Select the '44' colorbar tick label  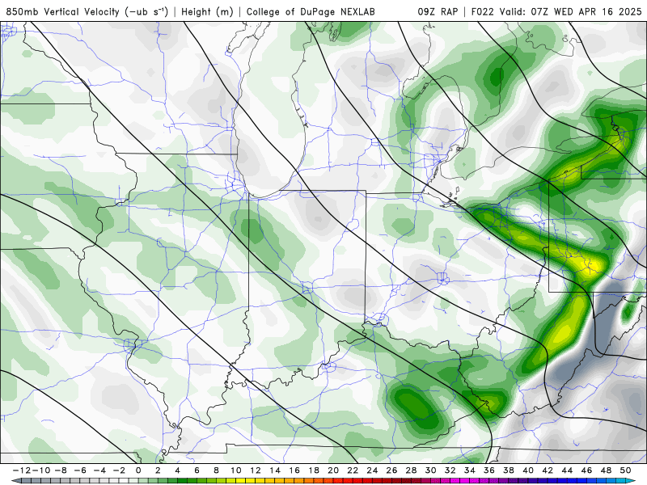pyautogui.click(x=567, y=470)
